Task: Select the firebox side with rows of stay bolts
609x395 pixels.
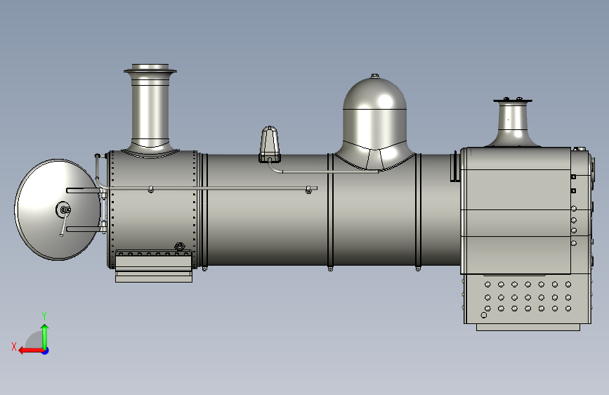Action: (x=528, y=299)
